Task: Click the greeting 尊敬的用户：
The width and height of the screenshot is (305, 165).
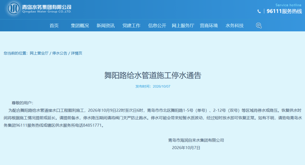Action: coord(23,103)
